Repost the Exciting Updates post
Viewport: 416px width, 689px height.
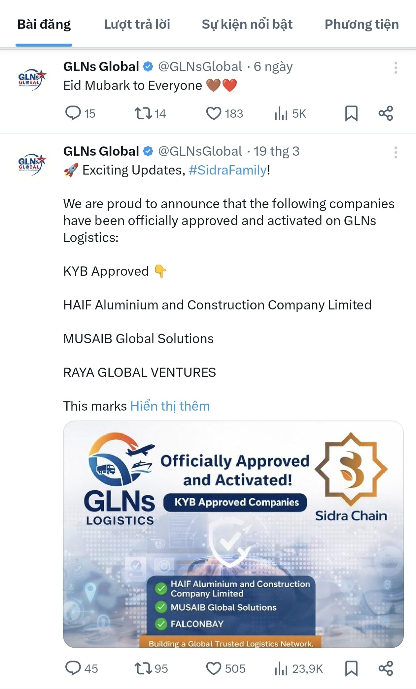(x=143, y=668)
